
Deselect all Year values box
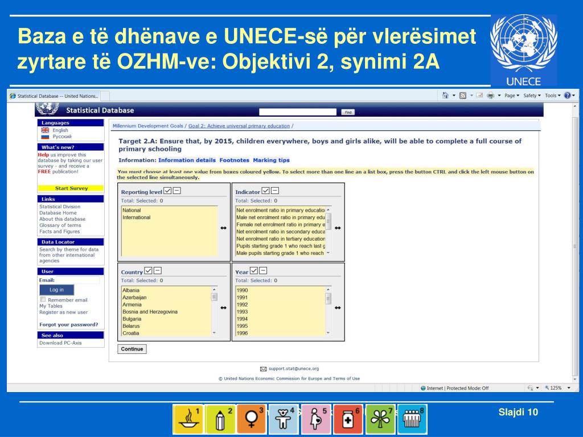coord(263,271)
